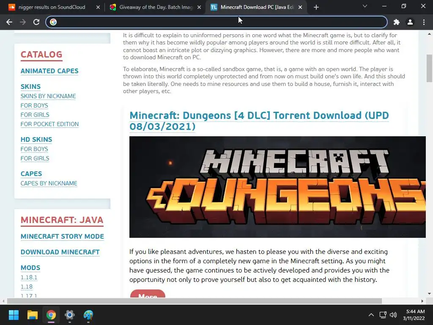
Task: Open the MODS section link
Action: tap(30, 268)
